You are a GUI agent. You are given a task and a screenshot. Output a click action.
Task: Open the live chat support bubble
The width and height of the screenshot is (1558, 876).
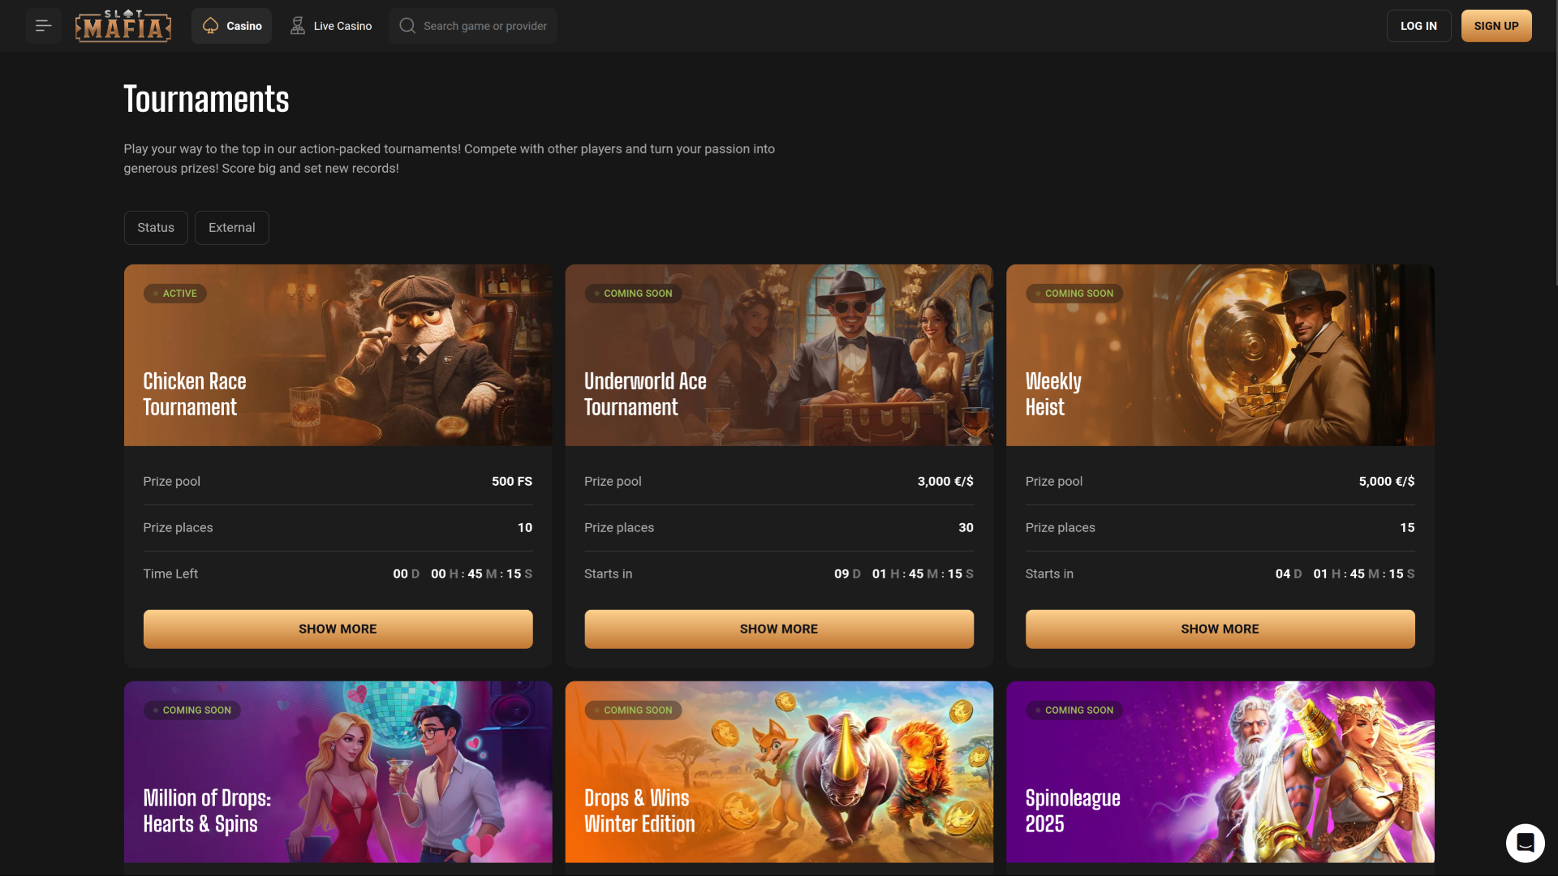tap(1526, 843)
